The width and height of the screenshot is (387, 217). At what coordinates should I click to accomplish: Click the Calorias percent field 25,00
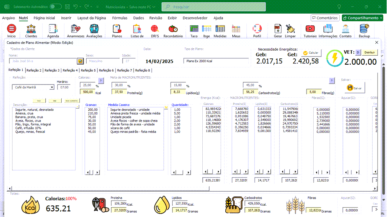[x=87, y=85]
